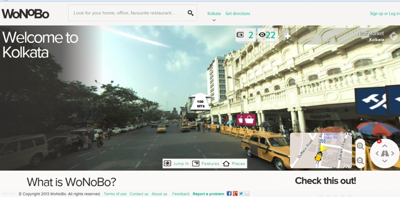Open Terms of use
The width and height of the screenshot is (400, 197).
click(x=115, y=194)
